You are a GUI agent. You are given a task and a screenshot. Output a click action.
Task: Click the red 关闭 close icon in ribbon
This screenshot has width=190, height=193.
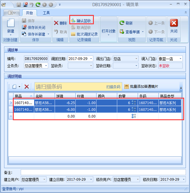coord(174,23)
